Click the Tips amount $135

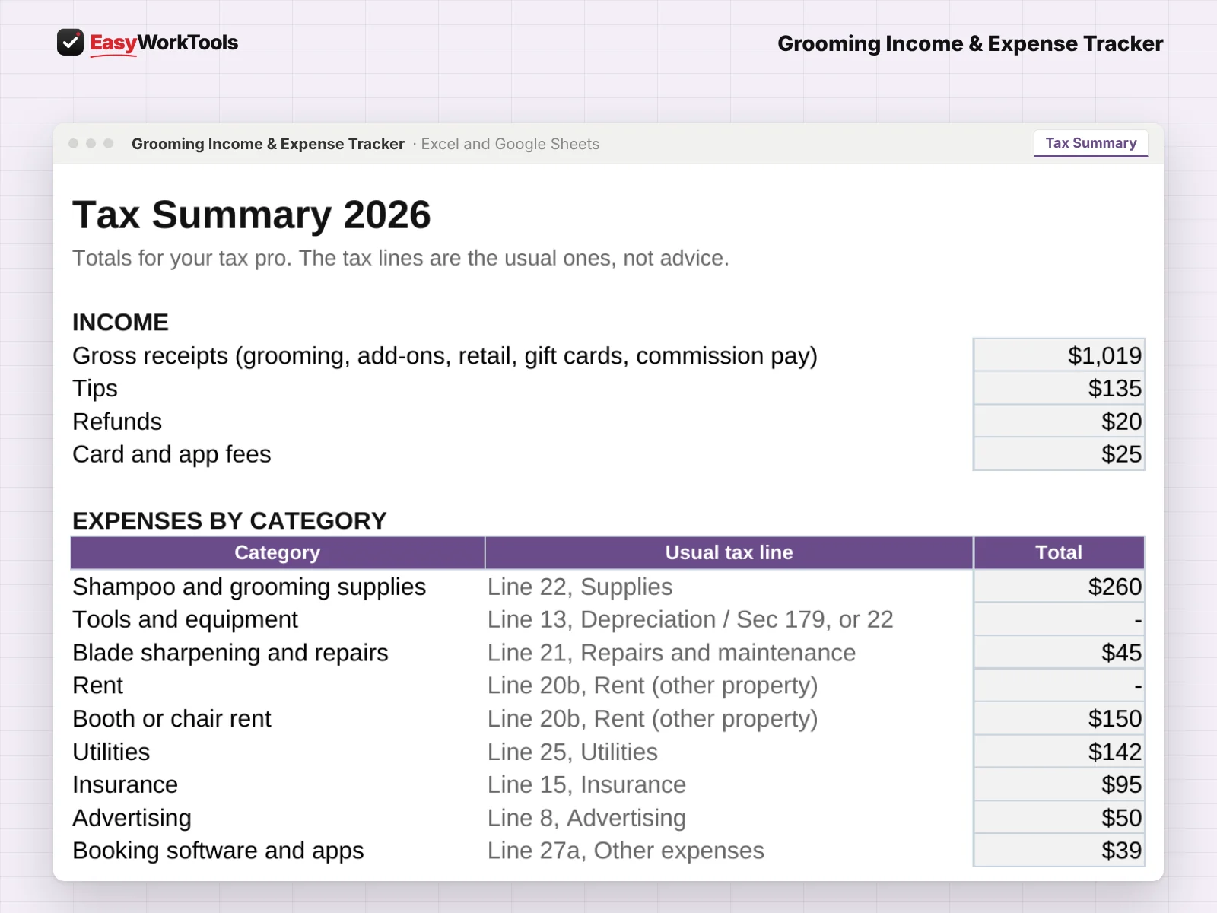pyautogui.click(x=1059, y=388)
